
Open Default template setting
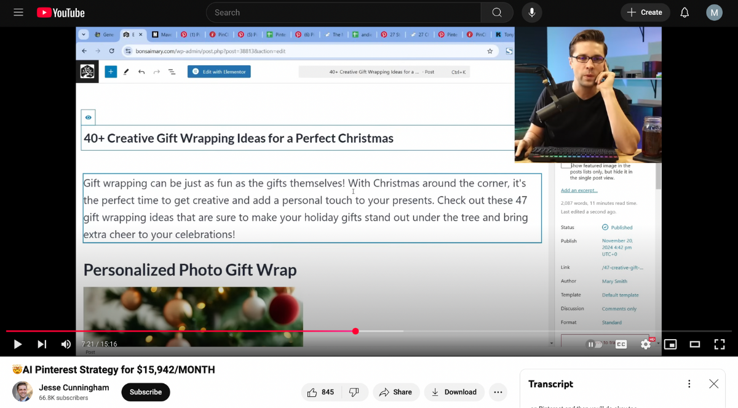[620, 295]
